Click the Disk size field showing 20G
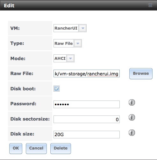 [87, 135]
